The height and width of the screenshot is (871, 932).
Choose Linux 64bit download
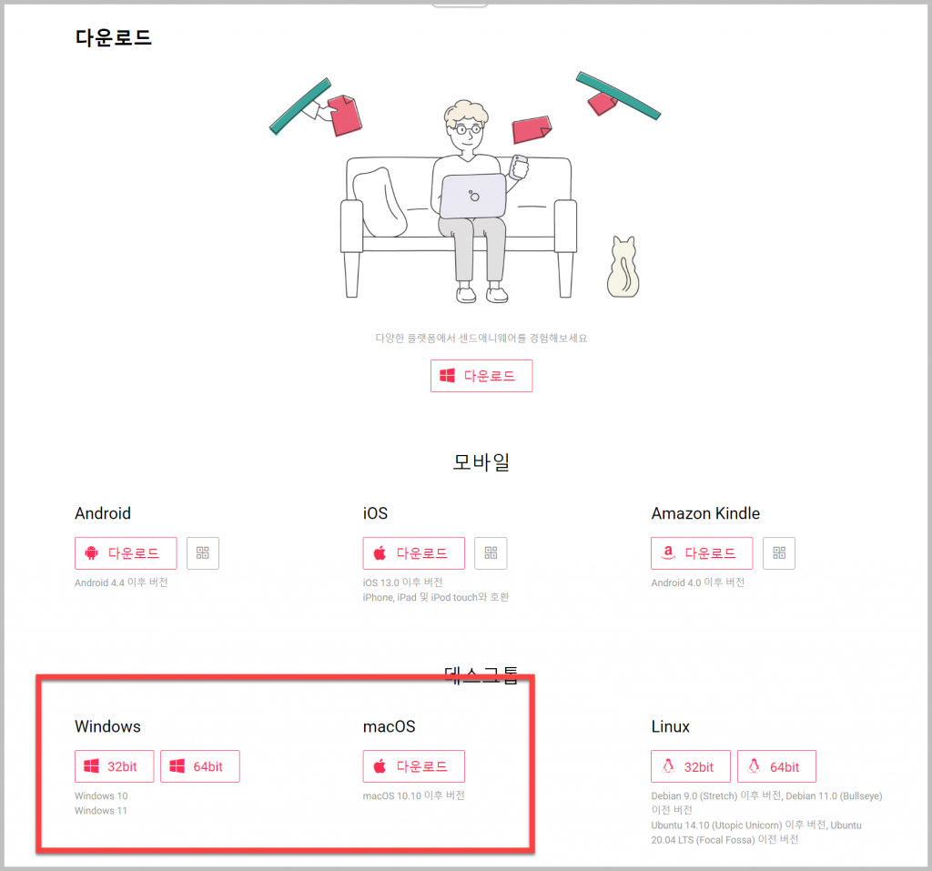pos(777,766)
